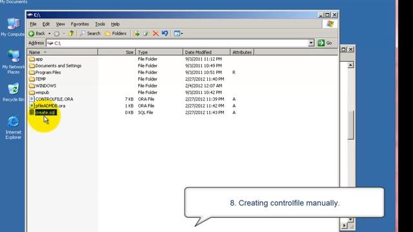Click the Undo toolbar icon
Viewport: 413px width, 232px height.
click(x=165, y=34)
